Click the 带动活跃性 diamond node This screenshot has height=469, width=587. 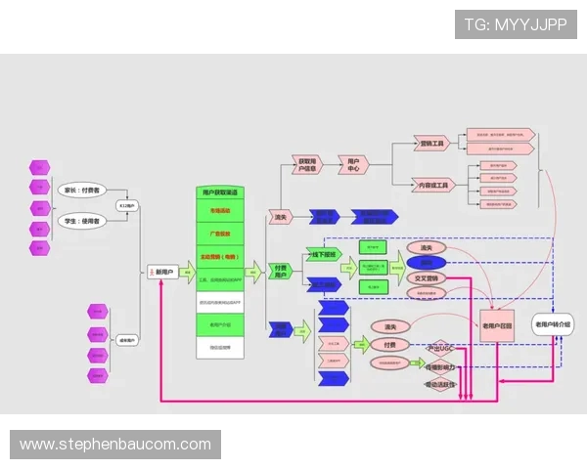[440, 385]
